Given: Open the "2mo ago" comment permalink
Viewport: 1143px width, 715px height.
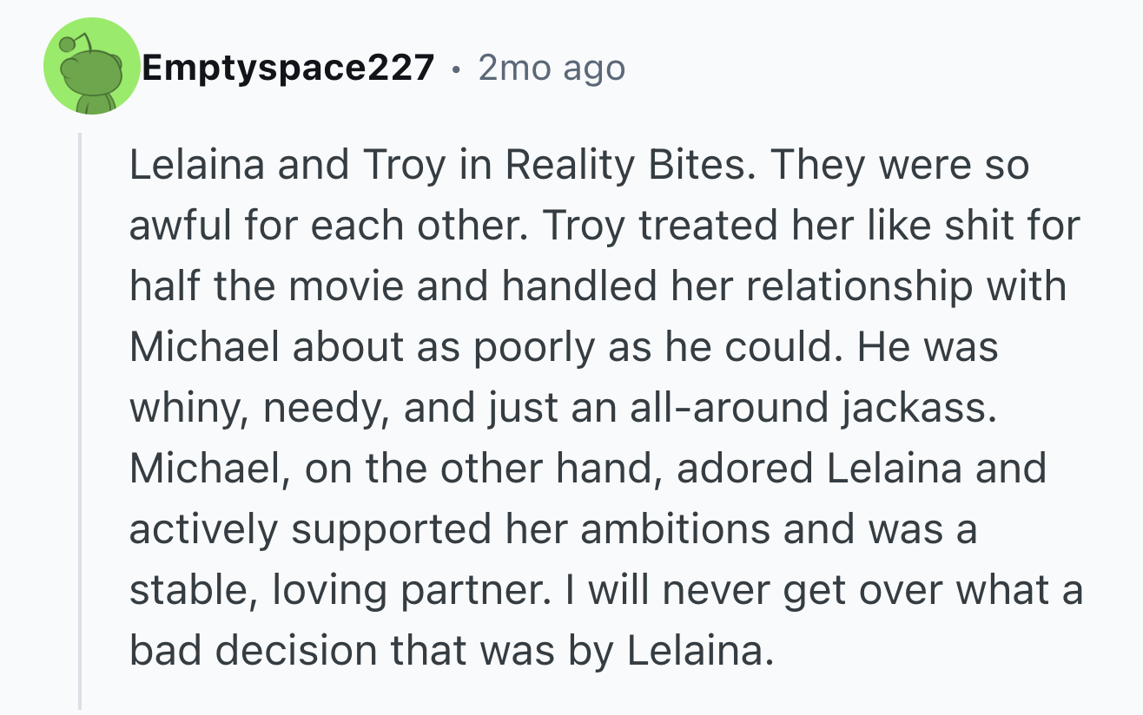Looking at the screenshot, I should 552,68.
